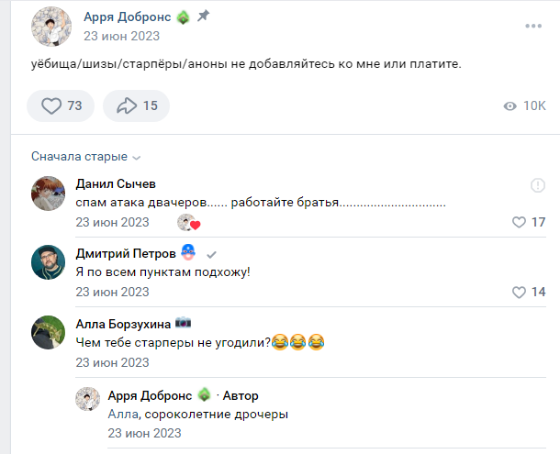
Task: Show reactions under Данил Сычев's comment
Action: (188, 223)
